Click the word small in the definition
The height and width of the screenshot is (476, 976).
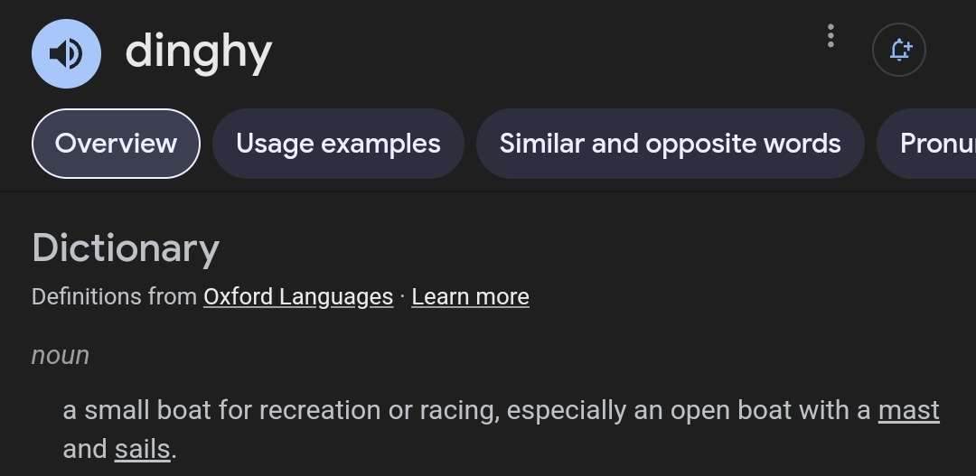[117, 411]
